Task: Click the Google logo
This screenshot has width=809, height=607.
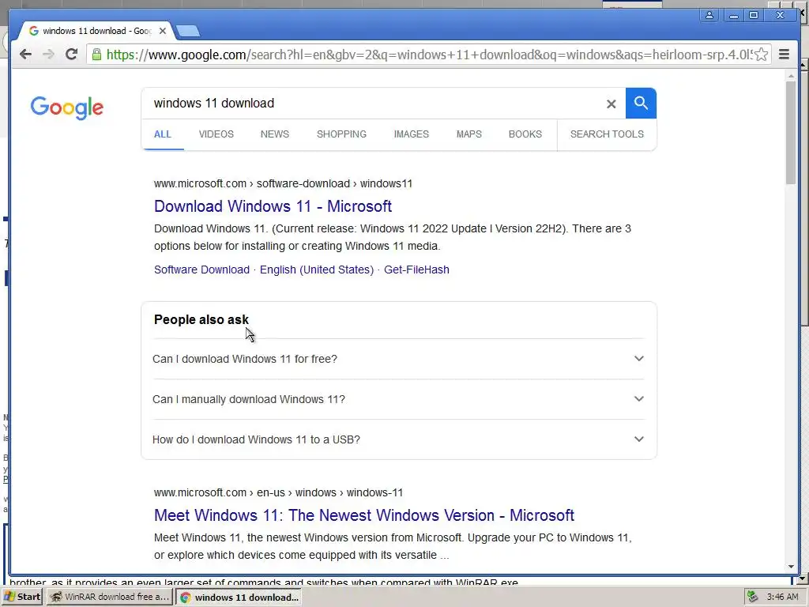Action: tap(67, 107)
